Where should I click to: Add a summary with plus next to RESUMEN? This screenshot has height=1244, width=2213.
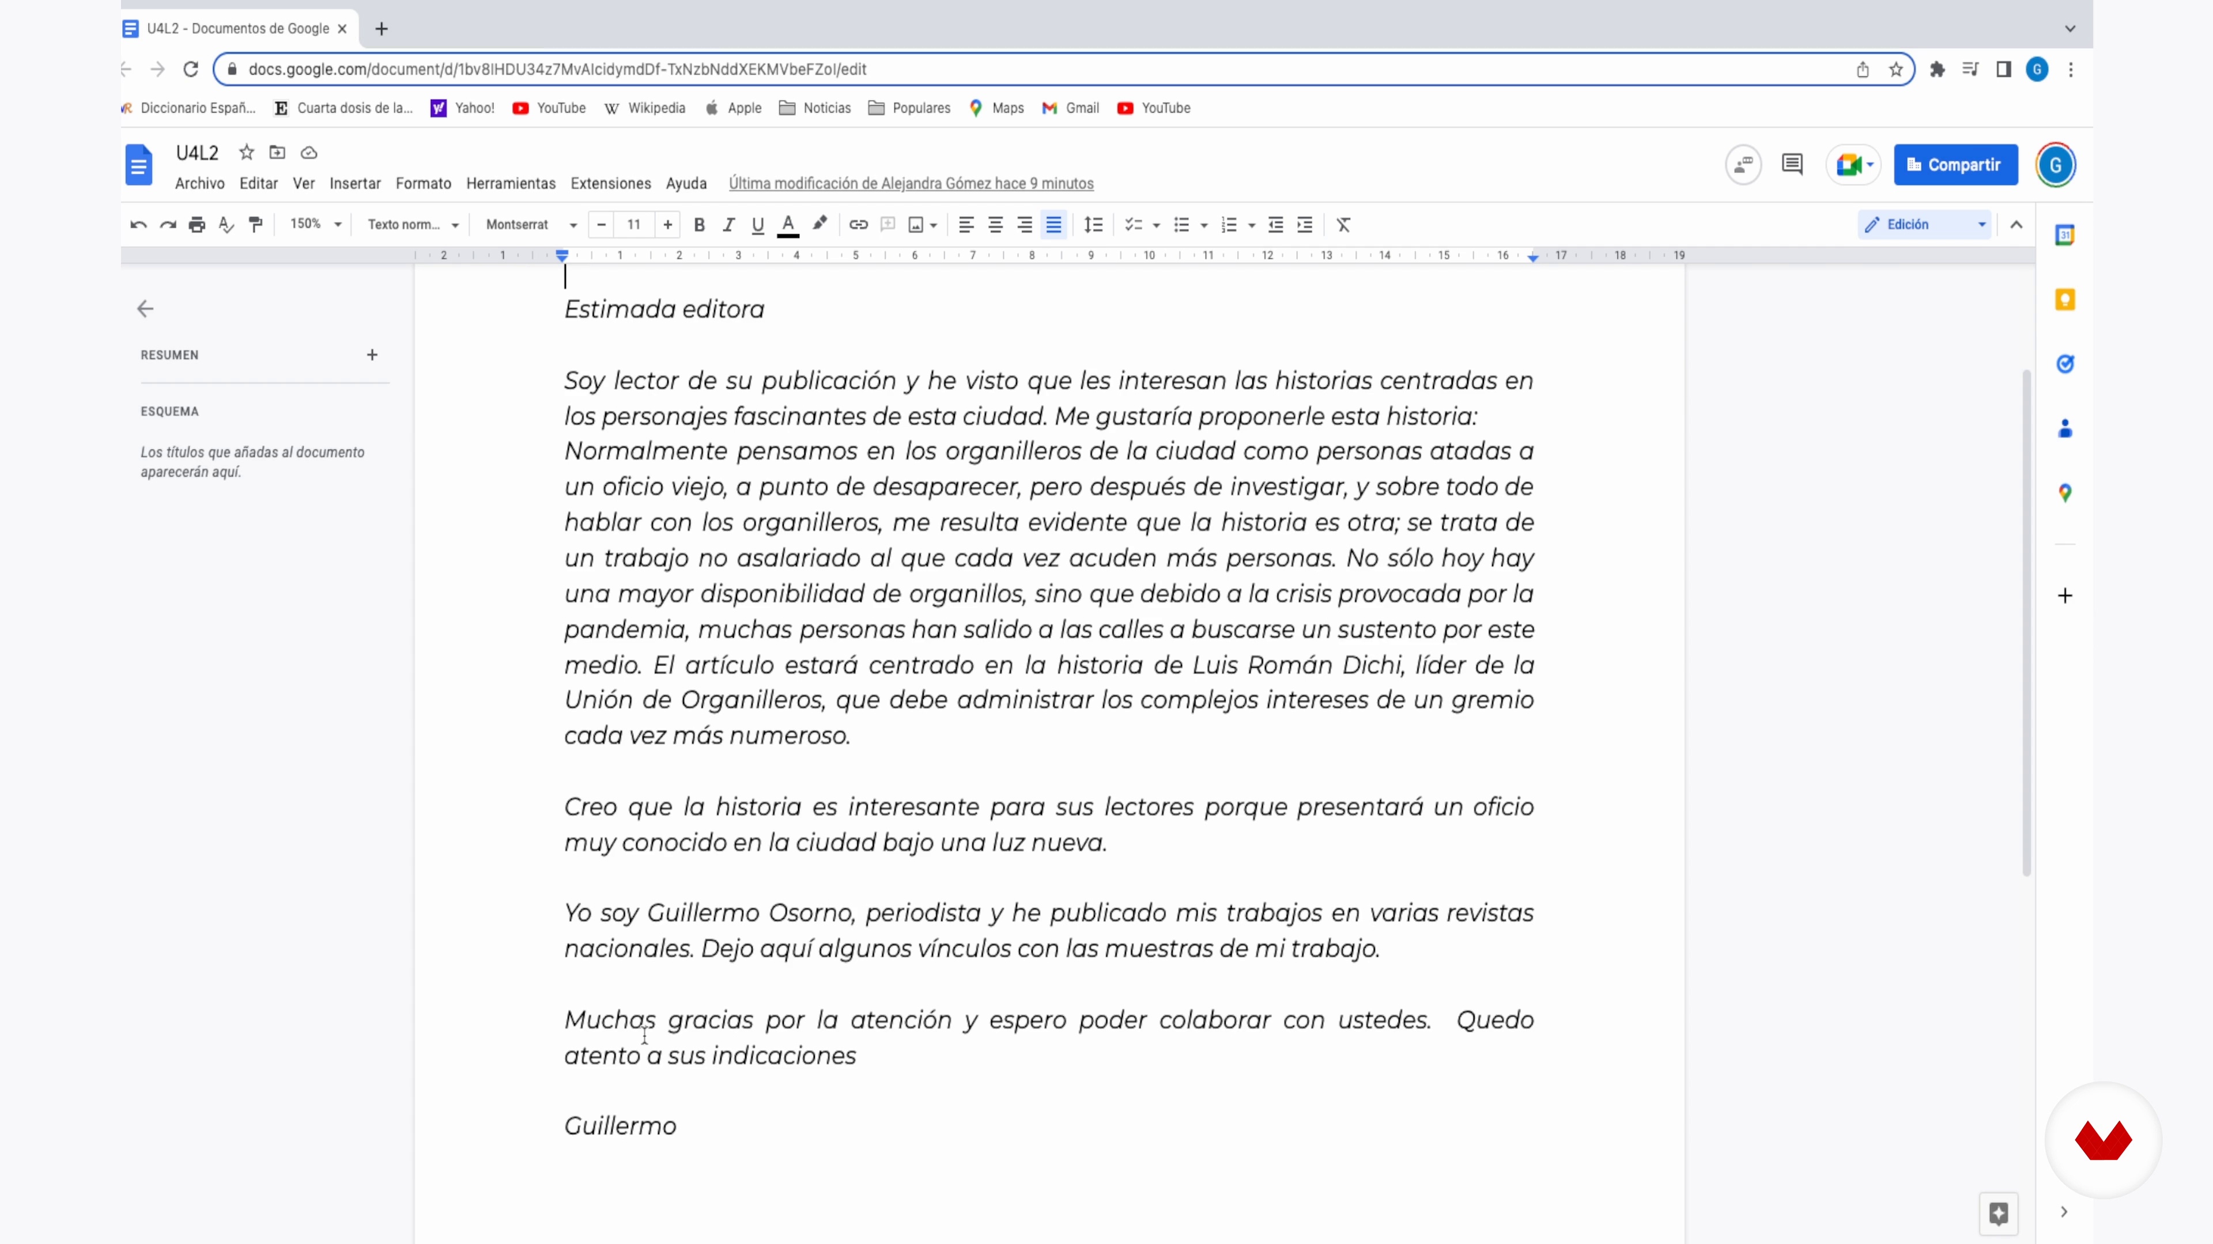coord(372,355)
